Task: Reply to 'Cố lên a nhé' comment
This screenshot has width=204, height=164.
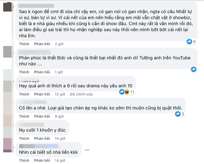Action: click(x=42, y=116)
